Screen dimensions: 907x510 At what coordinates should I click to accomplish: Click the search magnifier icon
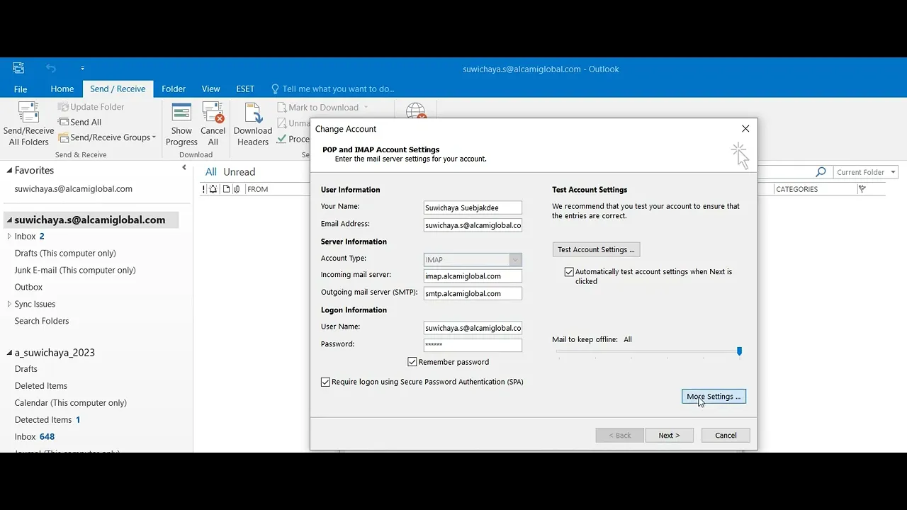[821, 172]
